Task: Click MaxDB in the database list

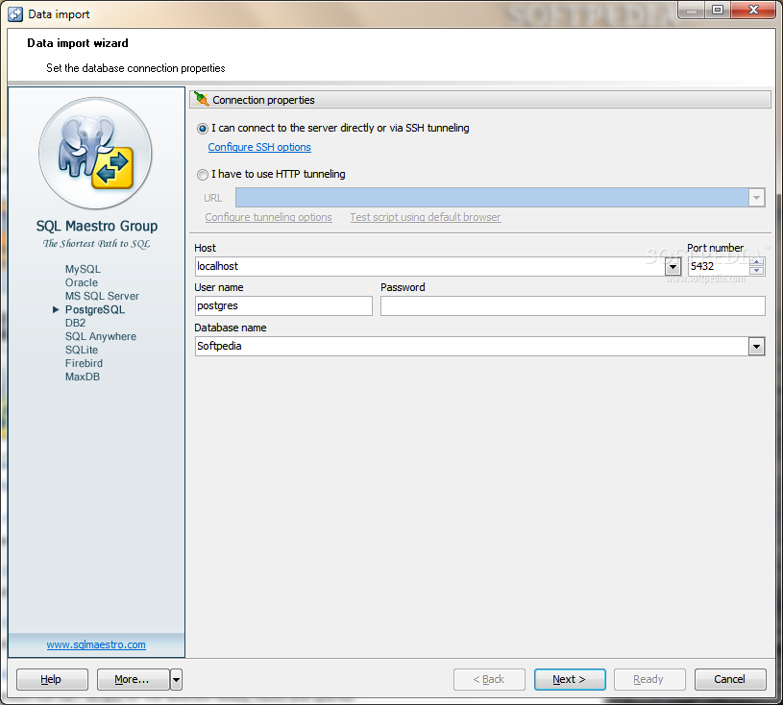Action: click(x=83, y=377)
